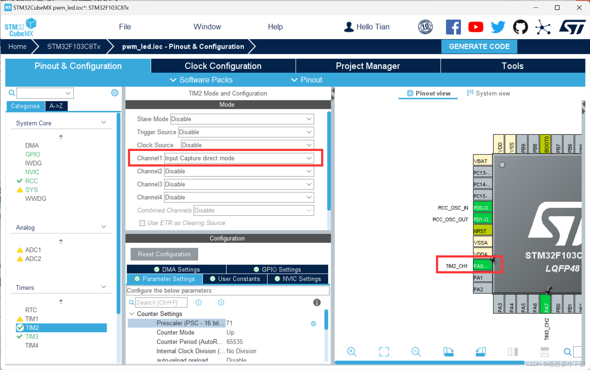The image size is (590, 370).
Task: Go to next parameter search result
Action: pyautogui.click(x=221, y=302)
